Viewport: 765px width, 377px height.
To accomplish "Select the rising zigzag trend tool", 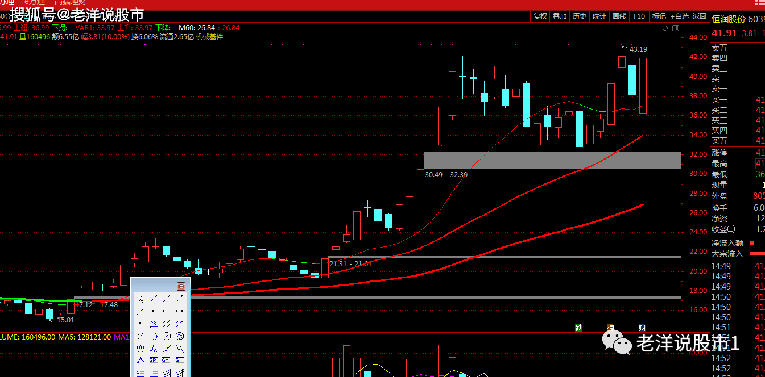I will tap(167, 348).
